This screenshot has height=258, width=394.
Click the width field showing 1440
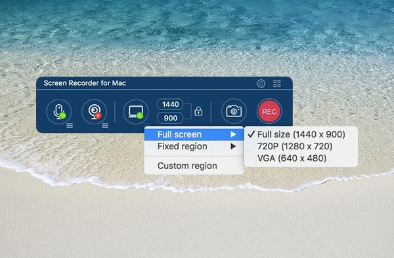point(170,104)
